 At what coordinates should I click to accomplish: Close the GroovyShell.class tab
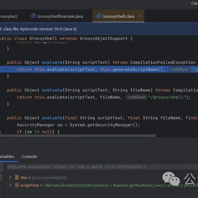tap(139, 16)
